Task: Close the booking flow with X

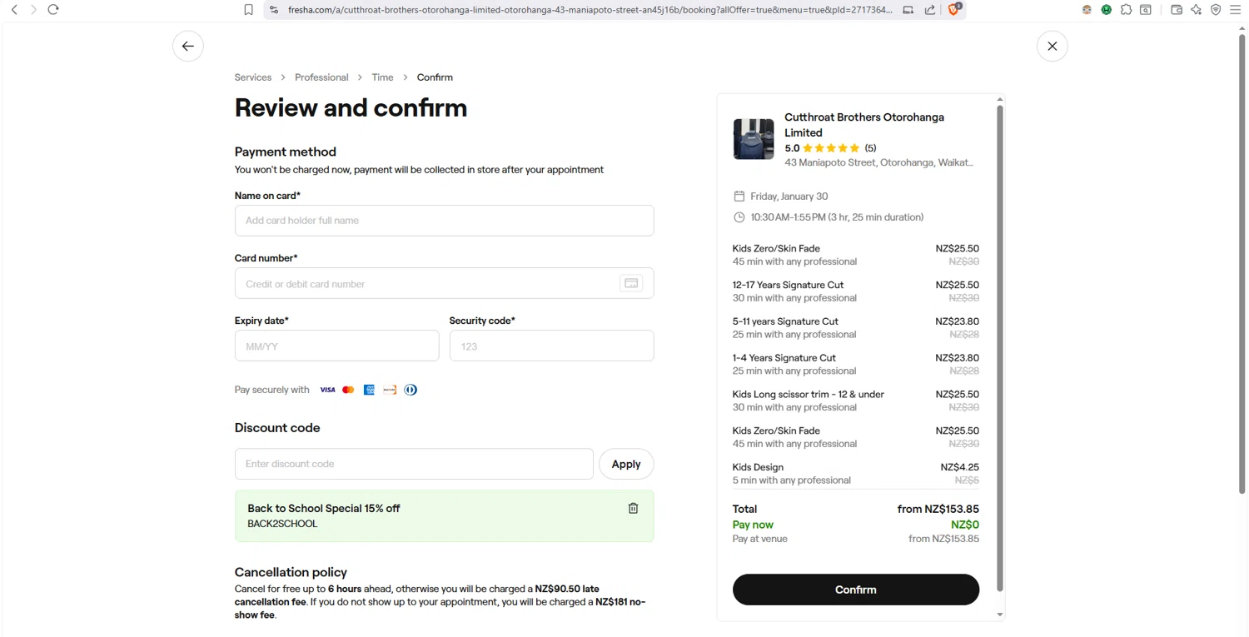Action: 1052,47
